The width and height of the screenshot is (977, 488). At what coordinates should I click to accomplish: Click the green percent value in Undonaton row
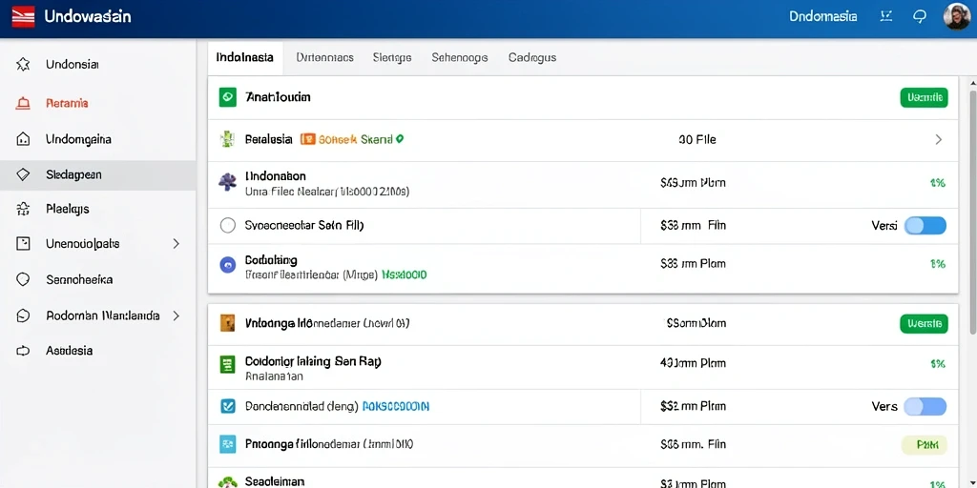click(x=938, y=182)
